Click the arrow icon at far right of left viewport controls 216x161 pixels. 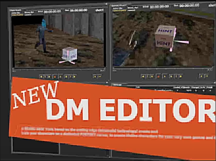click(x=100, y=76)
